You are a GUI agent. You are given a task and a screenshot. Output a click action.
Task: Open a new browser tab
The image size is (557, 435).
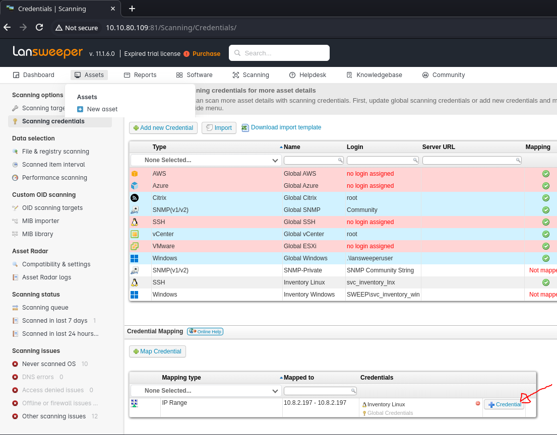132,9
